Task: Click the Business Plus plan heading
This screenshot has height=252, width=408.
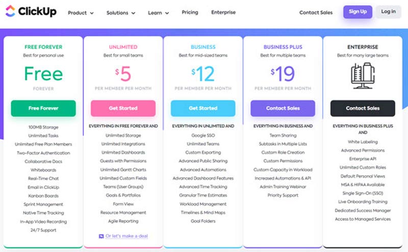Action: (283, 47)
